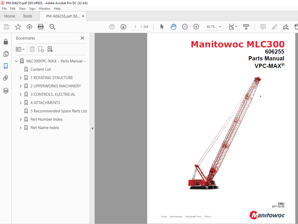Screen dimensions: 298x224
Task: Toggle the Bookmarks panel icon
Action: 6,66
